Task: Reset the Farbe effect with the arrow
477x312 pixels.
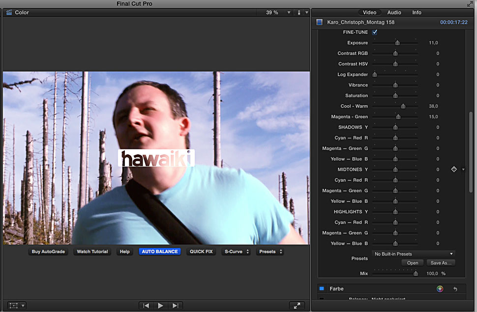Action: coord(455,289)
